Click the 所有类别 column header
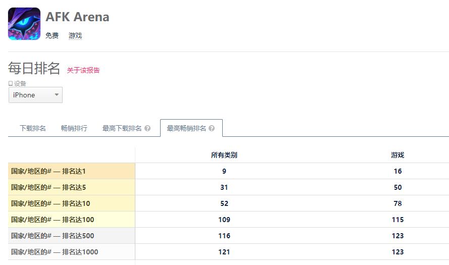Screen dimensions: 449x265 (224, 155)
